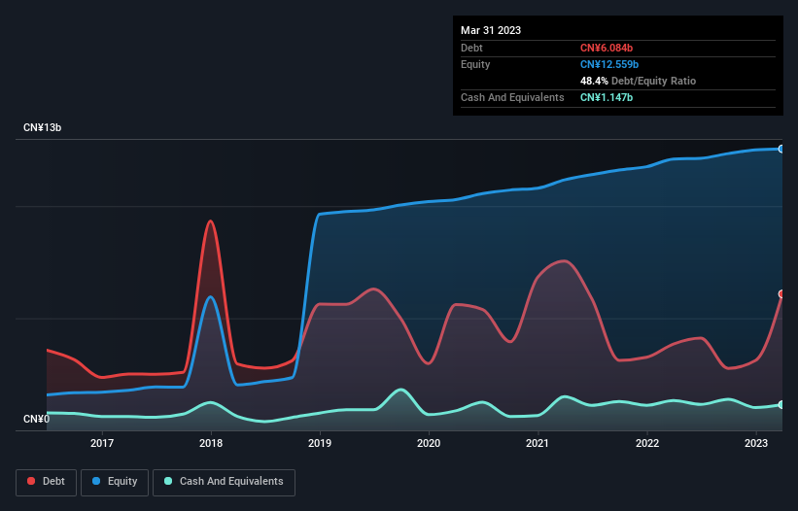The image size is (798, 511).
Task: Toggle the Equity series in the legend
Action: [115, 482]
